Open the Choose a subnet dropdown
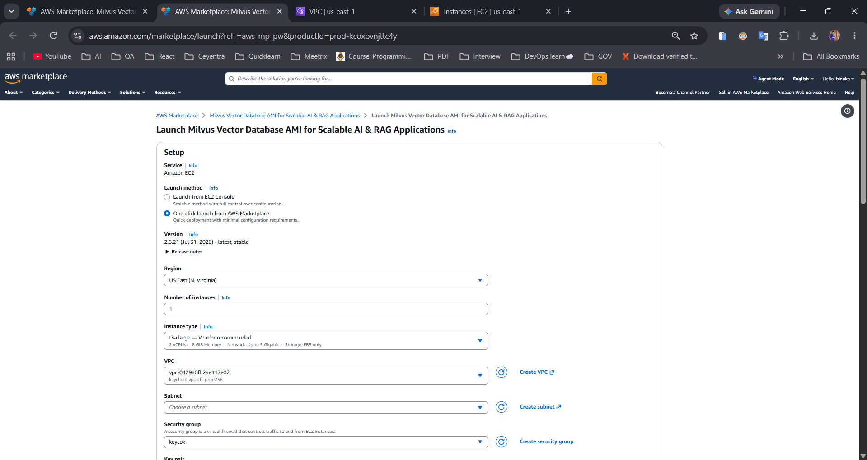The height and width of the screenshot is (460, 867). [x=326, y=407]
